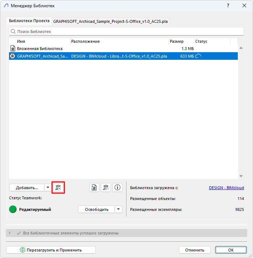253x258 pixels.
Task: Click the search magnifier icon
Action: point(13,31)
